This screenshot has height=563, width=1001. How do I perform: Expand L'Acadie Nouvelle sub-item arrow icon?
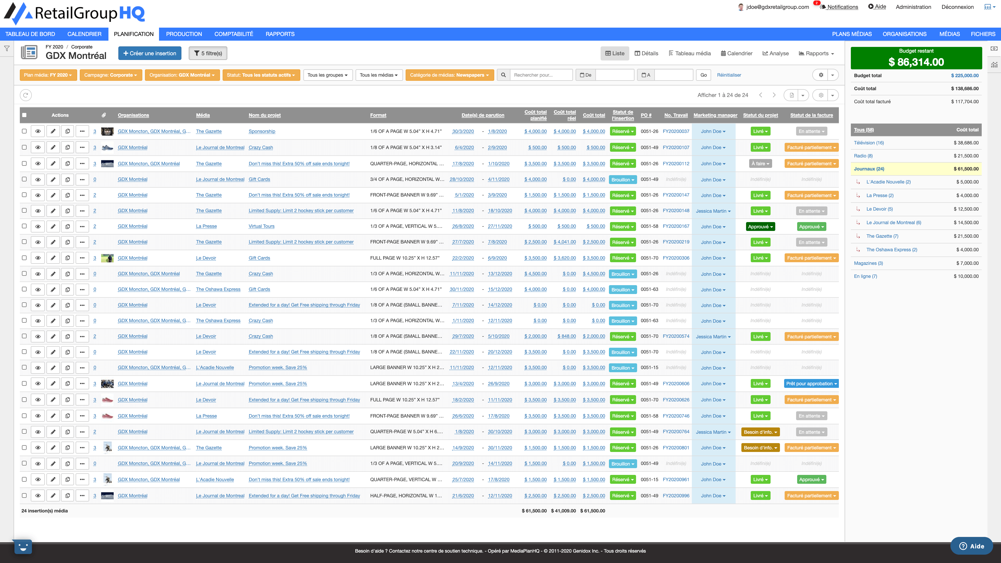tap(858, 182)
